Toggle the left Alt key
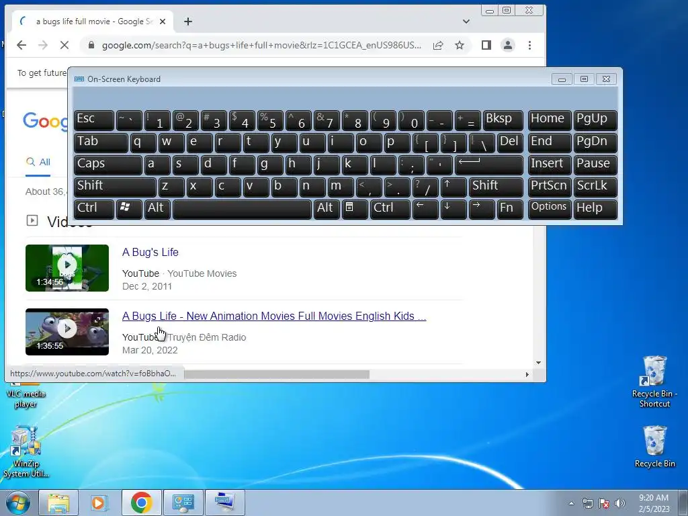This screenshot has width=688, height=516. click(157, 209)
